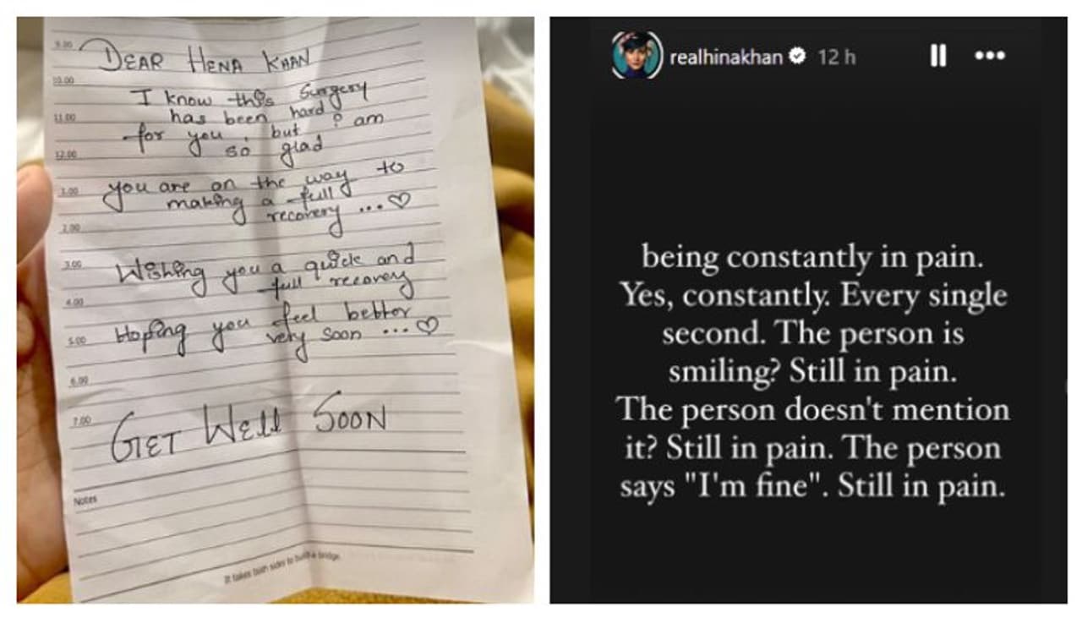Viewport: 1082px width, 618px height.
Task: Open the realhinakhan username link
Action: click(x=725, y=57)
